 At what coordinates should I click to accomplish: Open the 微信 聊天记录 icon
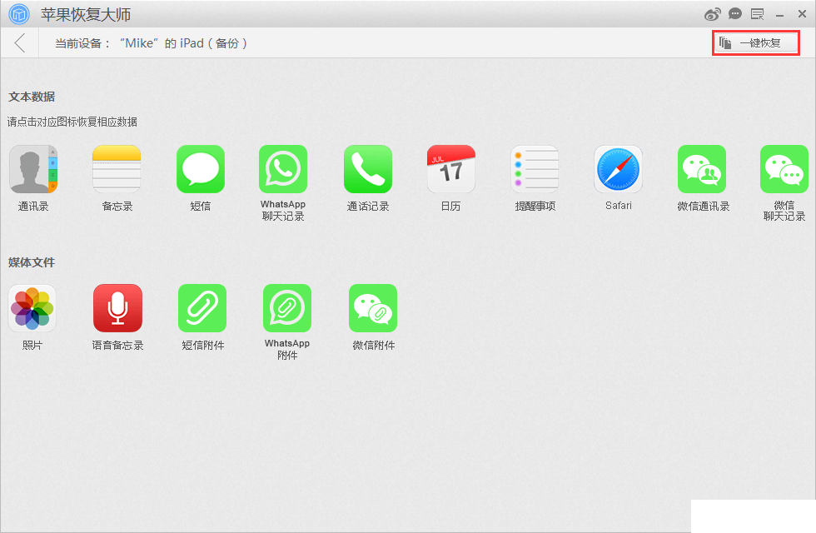point(784,169)
